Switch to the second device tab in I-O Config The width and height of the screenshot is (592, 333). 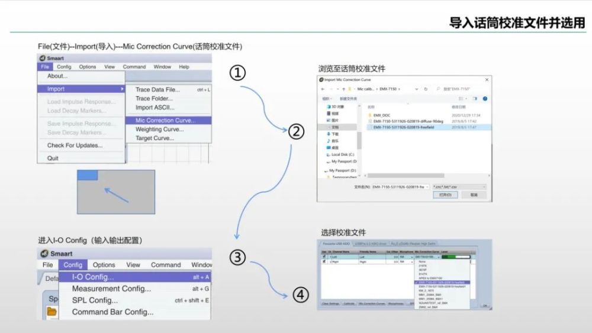(371, 244)
